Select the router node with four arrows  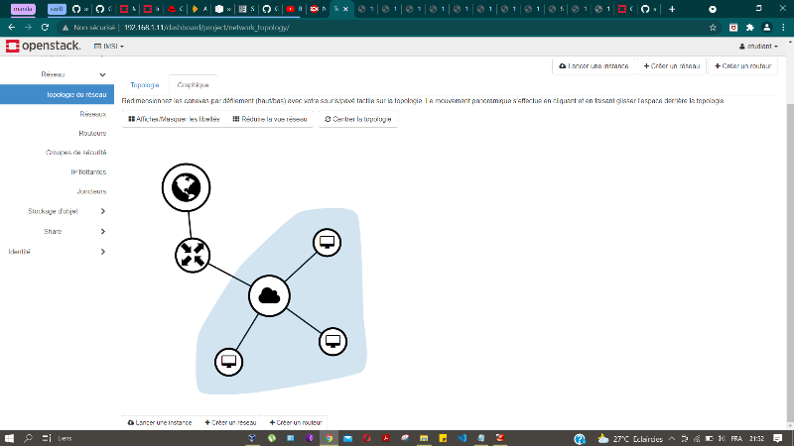(193, 255)
